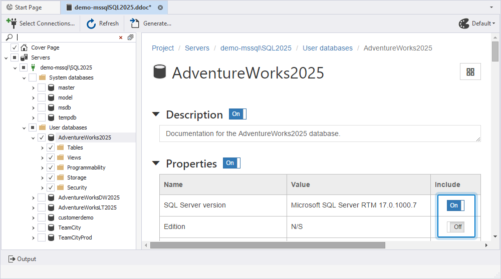The width and height of the screenshot is (501, 279).
Task: Click the tempdb database cylinder icon
Action: point(51,117)
